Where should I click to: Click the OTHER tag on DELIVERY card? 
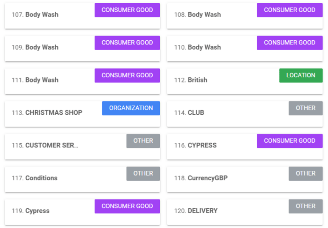click(x=306, y=206)
